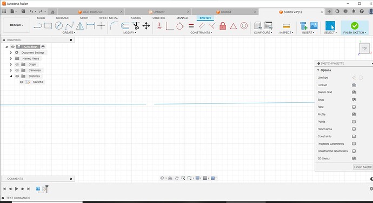Select the Offset modify tool
The height and width of the screenshot is (203, 373).
tap(125, 26)
